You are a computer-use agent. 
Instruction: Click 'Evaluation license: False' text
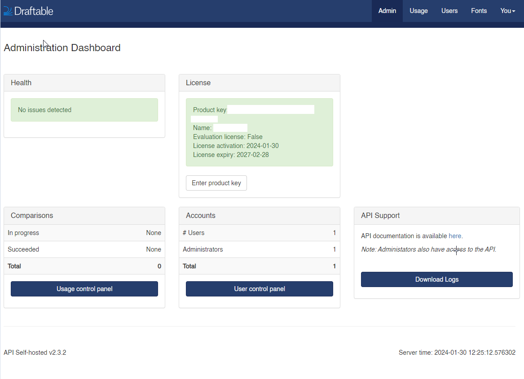[x=228, y=137]
